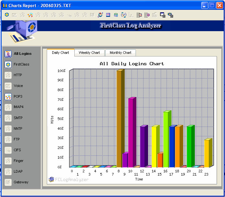Screen dimensions: 225x197
Task: Select IMAP4 in the sidebar
Action: [8, 107]
